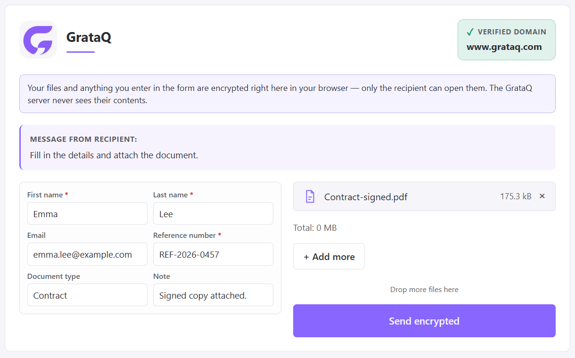Click the Reference number label
575x358 pixels.
tap(185, 235)
